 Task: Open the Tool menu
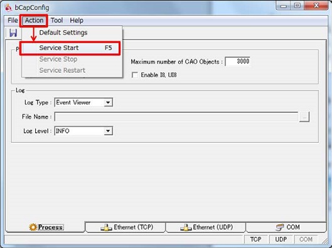click(x=56, y=21)
